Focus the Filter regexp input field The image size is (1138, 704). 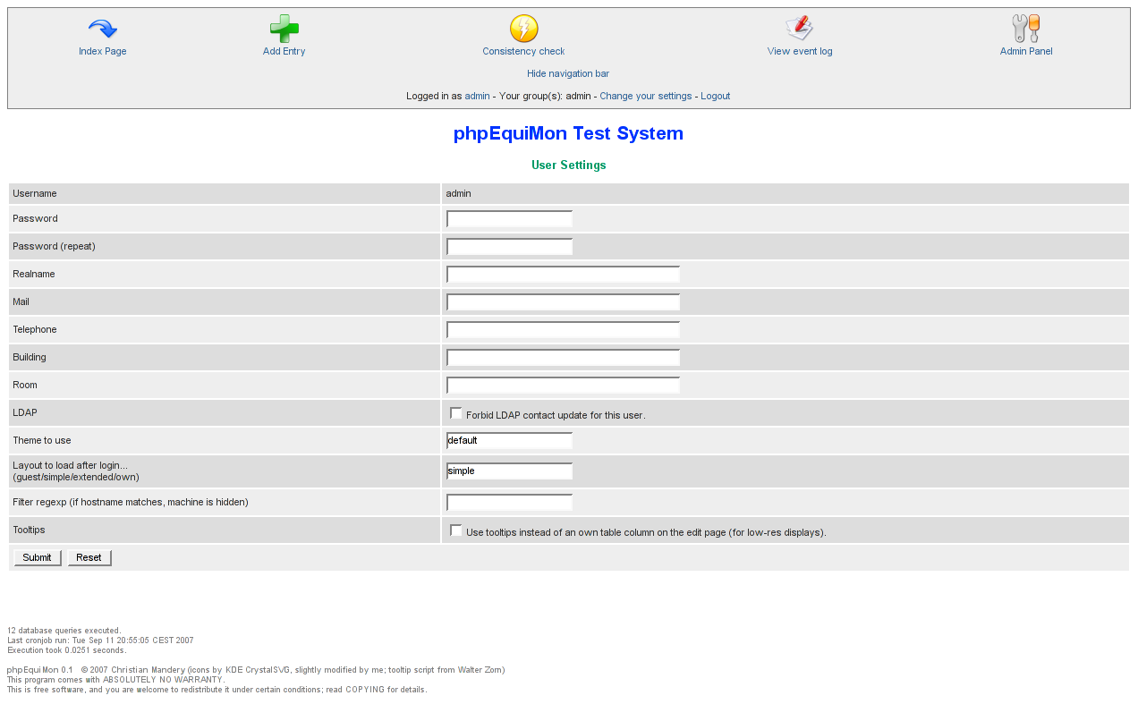point(509,503)
